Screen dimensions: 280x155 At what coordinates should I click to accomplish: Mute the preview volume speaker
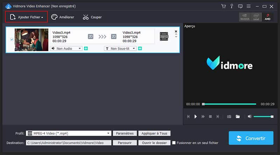[250, 116]
